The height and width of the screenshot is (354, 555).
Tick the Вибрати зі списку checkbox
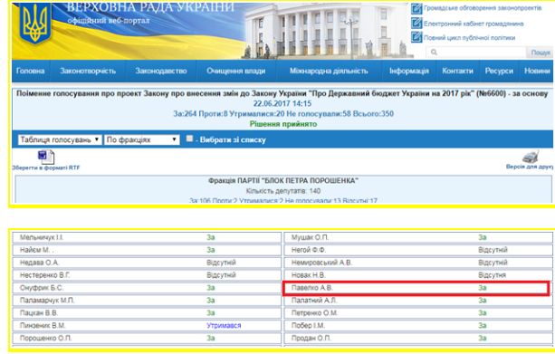(189, 139)
